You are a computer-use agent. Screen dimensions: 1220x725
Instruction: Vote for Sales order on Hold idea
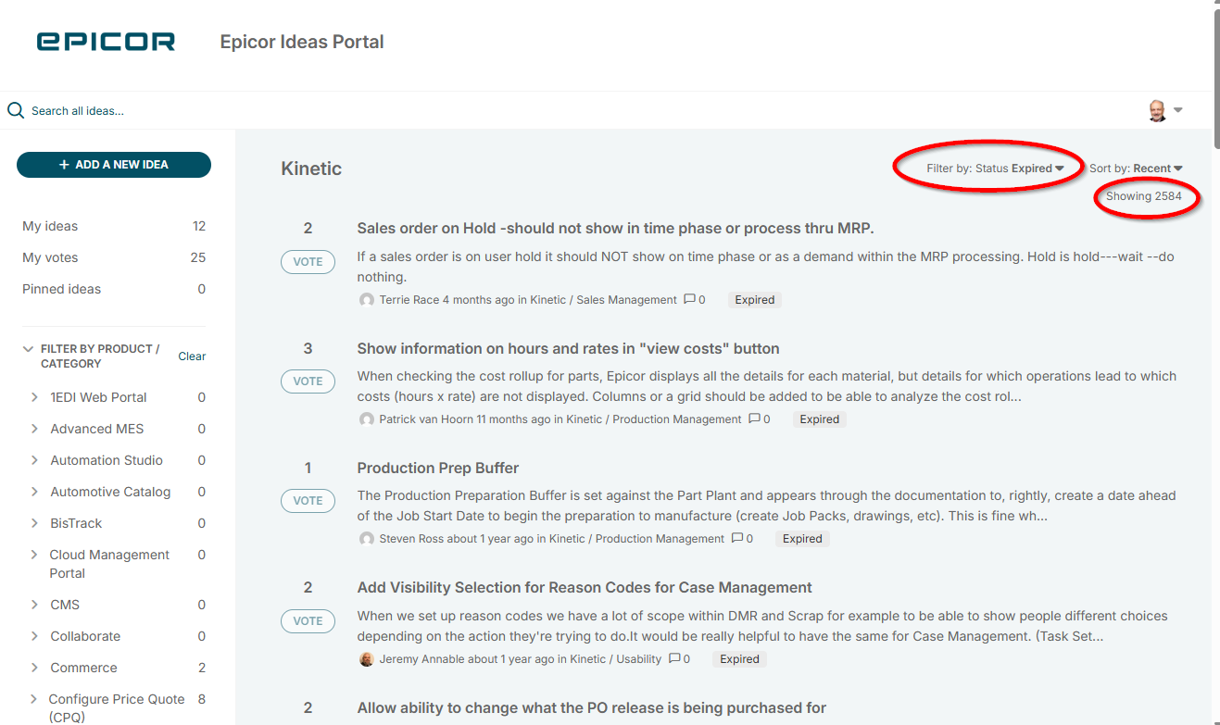pos(308,262)
